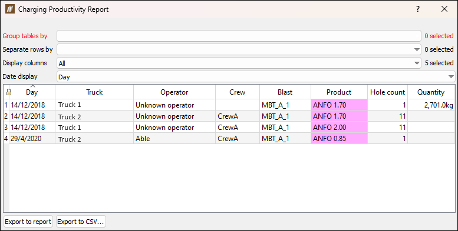This screenshot has height=231, width=458.
Task: Click hole count 11 in row 3
Action: click(388, 128)
